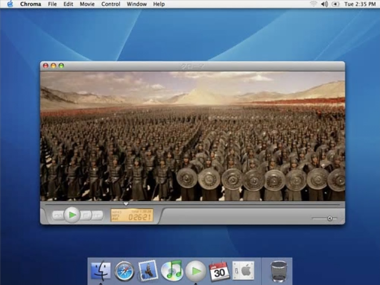Screen dimensions: 380x285
Task: Open Finder from the Dock
Action: click(101, 270)
